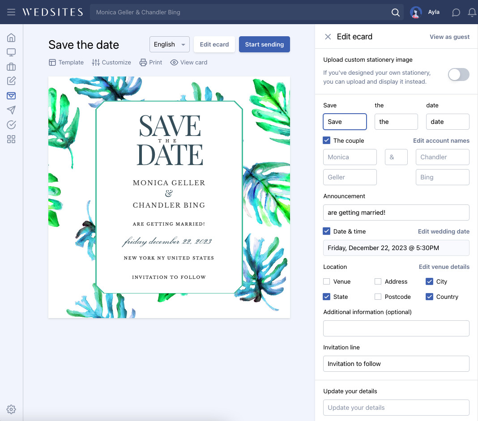Open the ecard envelope icon in sidebar
The width and height of the screenshot is (478, 421).
pos(11,95)
